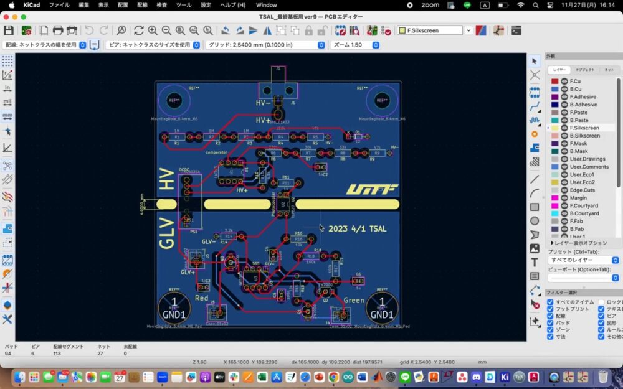Hide the F.Cu layer using eye icon
The width and height of the screenshot is (623, 389).
564,82
